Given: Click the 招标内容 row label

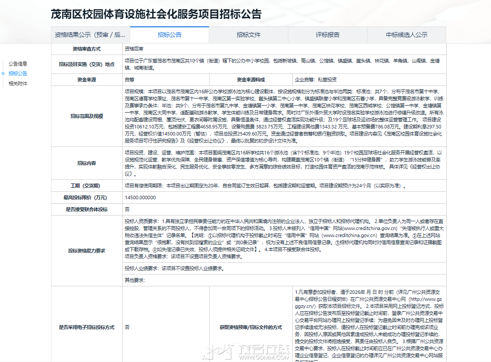Looking at the screenshot, I should [87, 163].
